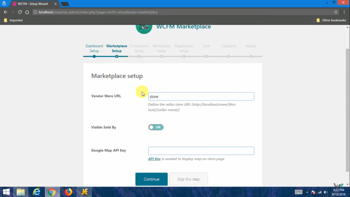The width and height of the screenshot is (350, 197).
Task: Focus the Google Map API Key field
Action: click(201, 151)
